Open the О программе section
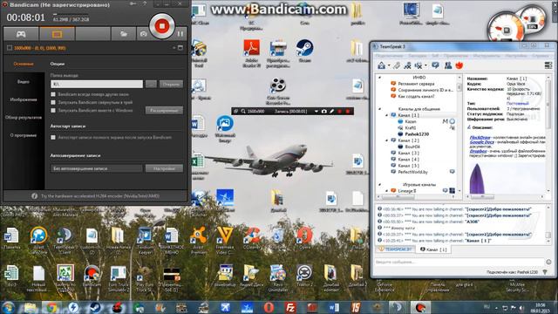Screen dimensions: 558x314 24,135
